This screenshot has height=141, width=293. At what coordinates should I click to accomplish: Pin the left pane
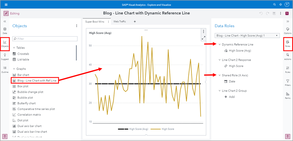coord(5,136)
